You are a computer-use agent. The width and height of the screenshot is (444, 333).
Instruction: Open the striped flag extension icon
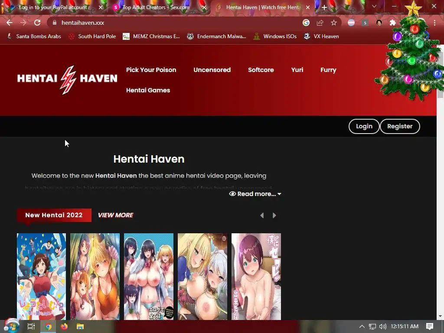[x=351, y=23]
